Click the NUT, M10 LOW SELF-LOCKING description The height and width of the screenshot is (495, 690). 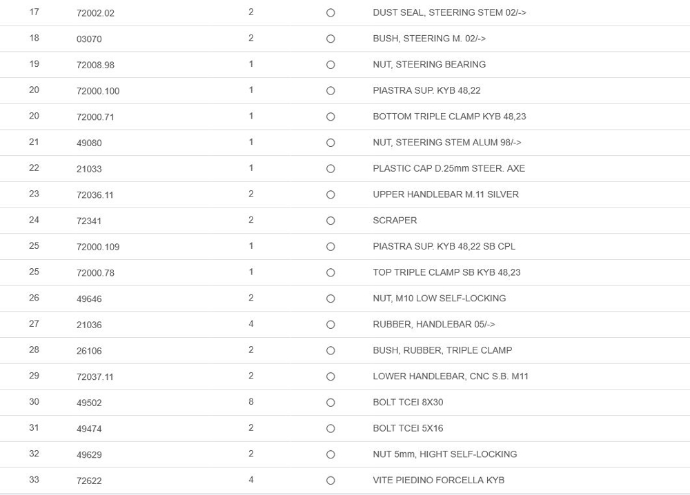[439, 299]
